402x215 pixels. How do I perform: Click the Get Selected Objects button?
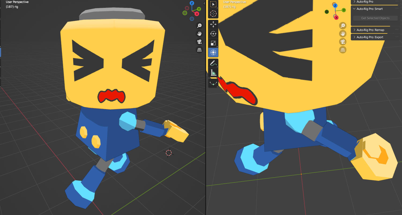[375, 18]
